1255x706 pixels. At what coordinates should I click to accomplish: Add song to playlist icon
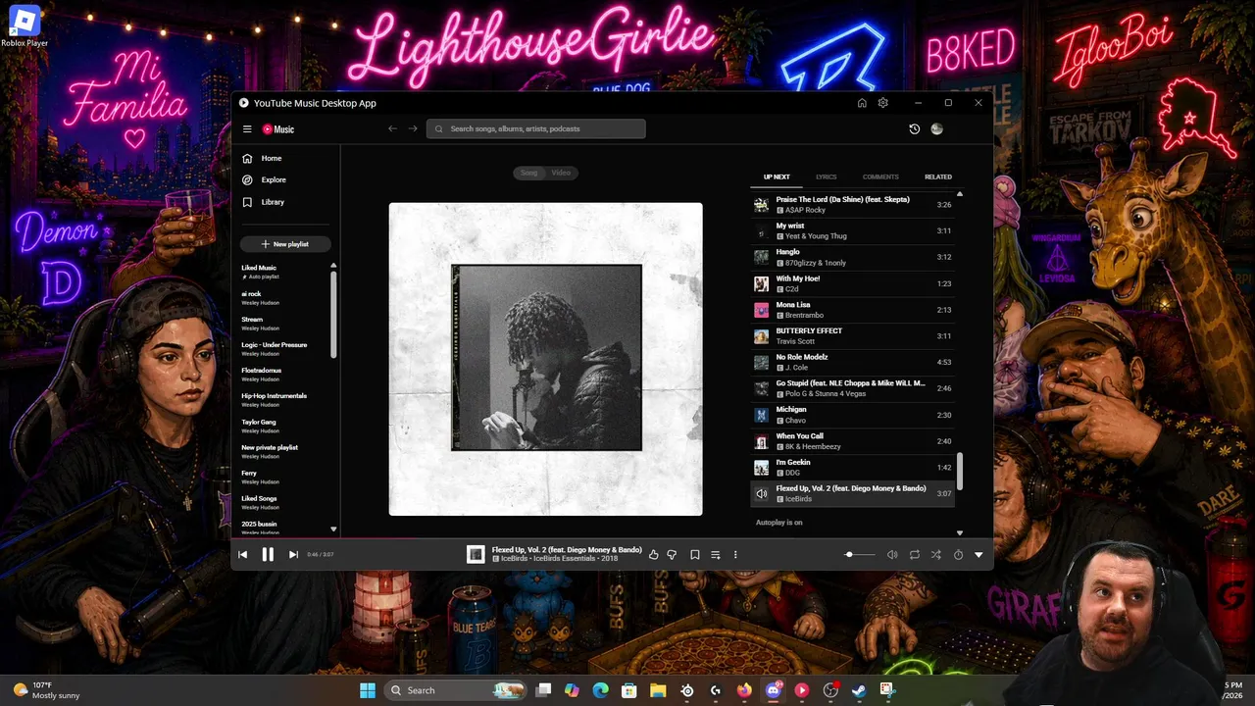click(x=715, y=555)
